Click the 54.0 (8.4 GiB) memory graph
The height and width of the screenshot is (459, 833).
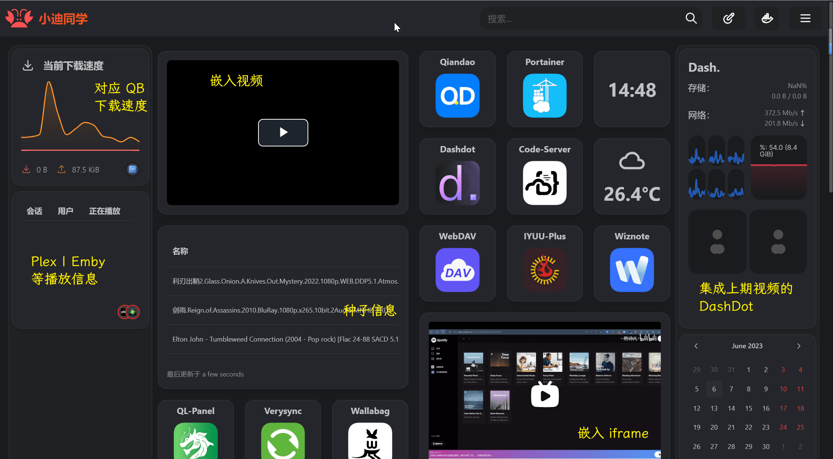click(779, 167)
